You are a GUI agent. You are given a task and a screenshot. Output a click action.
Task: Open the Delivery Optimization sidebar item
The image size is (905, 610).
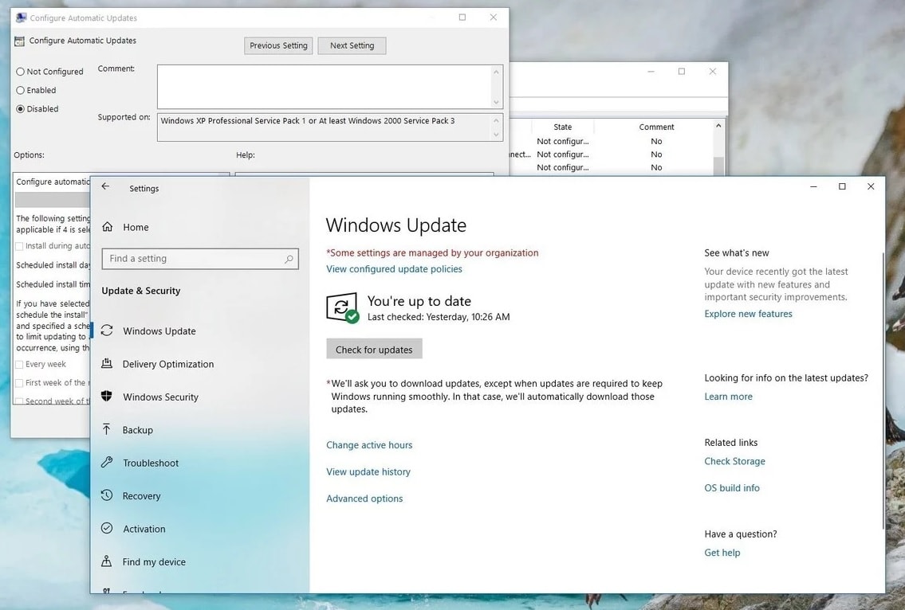click(x=199, y=364)
